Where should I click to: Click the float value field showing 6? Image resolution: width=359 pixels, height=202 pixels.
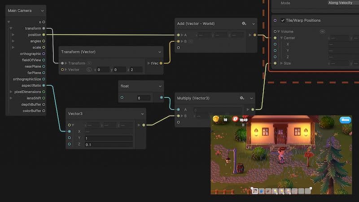click(144, 98)
